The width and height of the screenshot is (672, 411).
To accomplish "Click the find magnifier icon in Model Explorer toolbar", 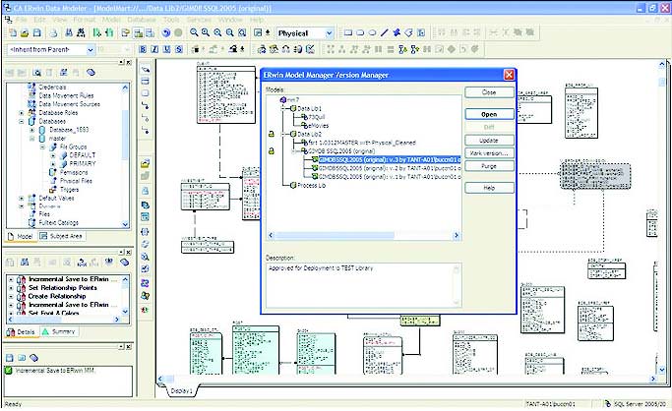I will pos(36,73).
